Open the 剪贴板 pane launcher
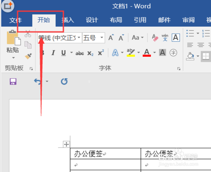This screenshot has height=172, width=211. coord(31,69)
